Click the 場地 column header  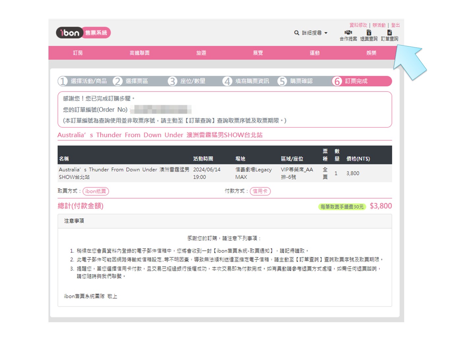240,159
